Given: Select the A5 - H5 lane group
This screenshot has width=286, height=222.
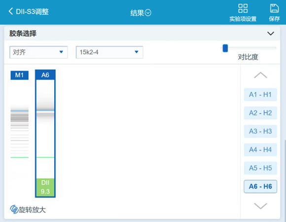Looking at the screenshot, I should click(x=260, y=168).
